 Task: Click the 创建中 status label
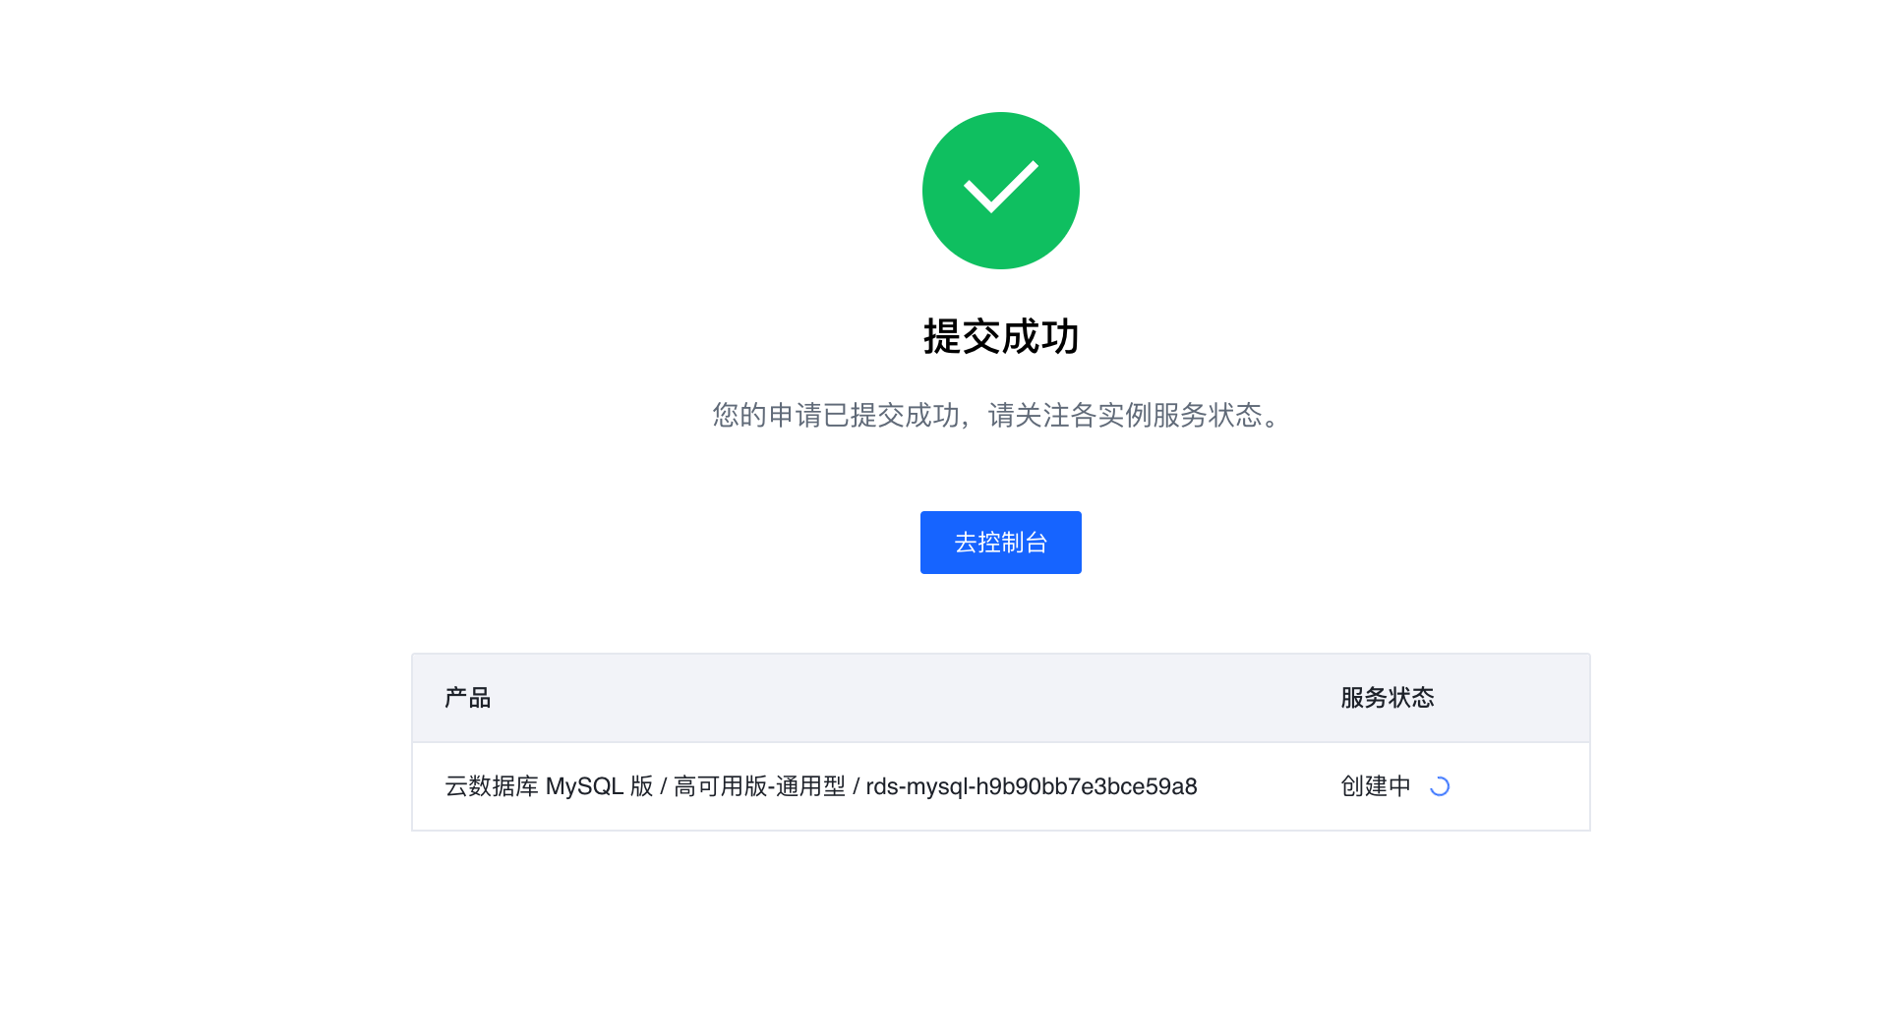click(1376, 786)
